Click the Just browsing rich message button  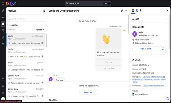[x=108, y=68]
